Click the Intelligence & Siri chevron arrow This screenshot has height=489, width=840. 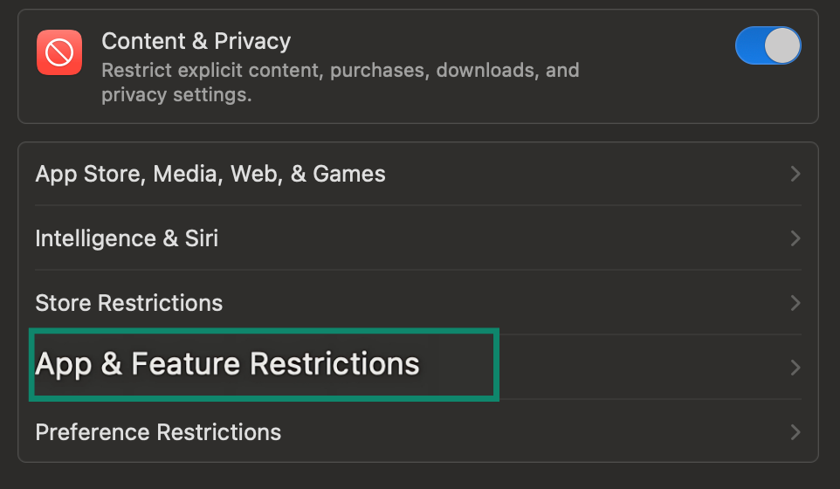click(x=795, y=238)
